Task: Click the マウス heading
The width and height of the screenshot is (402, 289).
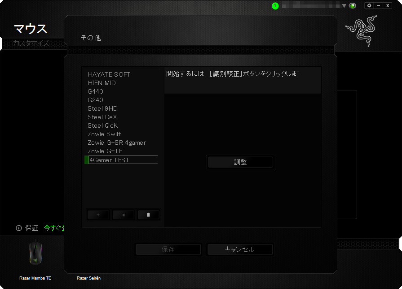Action: pos(31,29)
